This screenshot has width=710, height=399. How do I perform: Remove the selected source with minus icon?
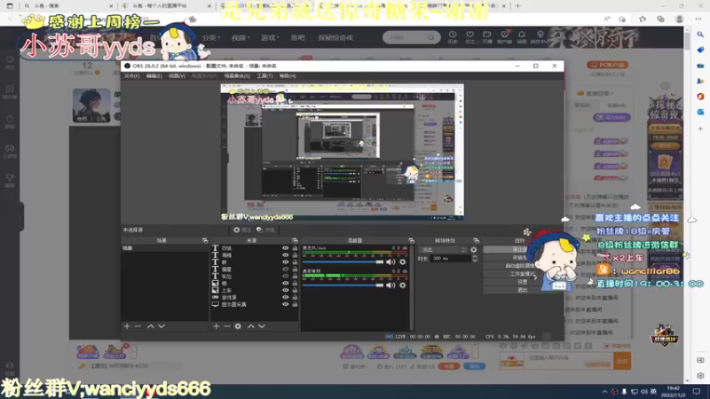(x=227, y=326)
